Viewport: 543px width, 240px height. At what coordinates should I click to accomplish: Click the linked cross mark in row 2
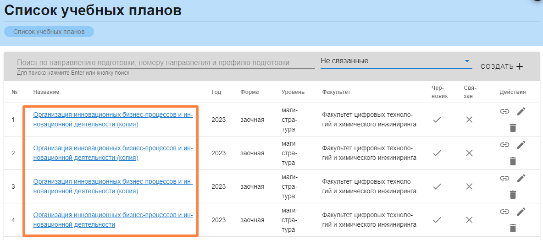click(469, 153)
